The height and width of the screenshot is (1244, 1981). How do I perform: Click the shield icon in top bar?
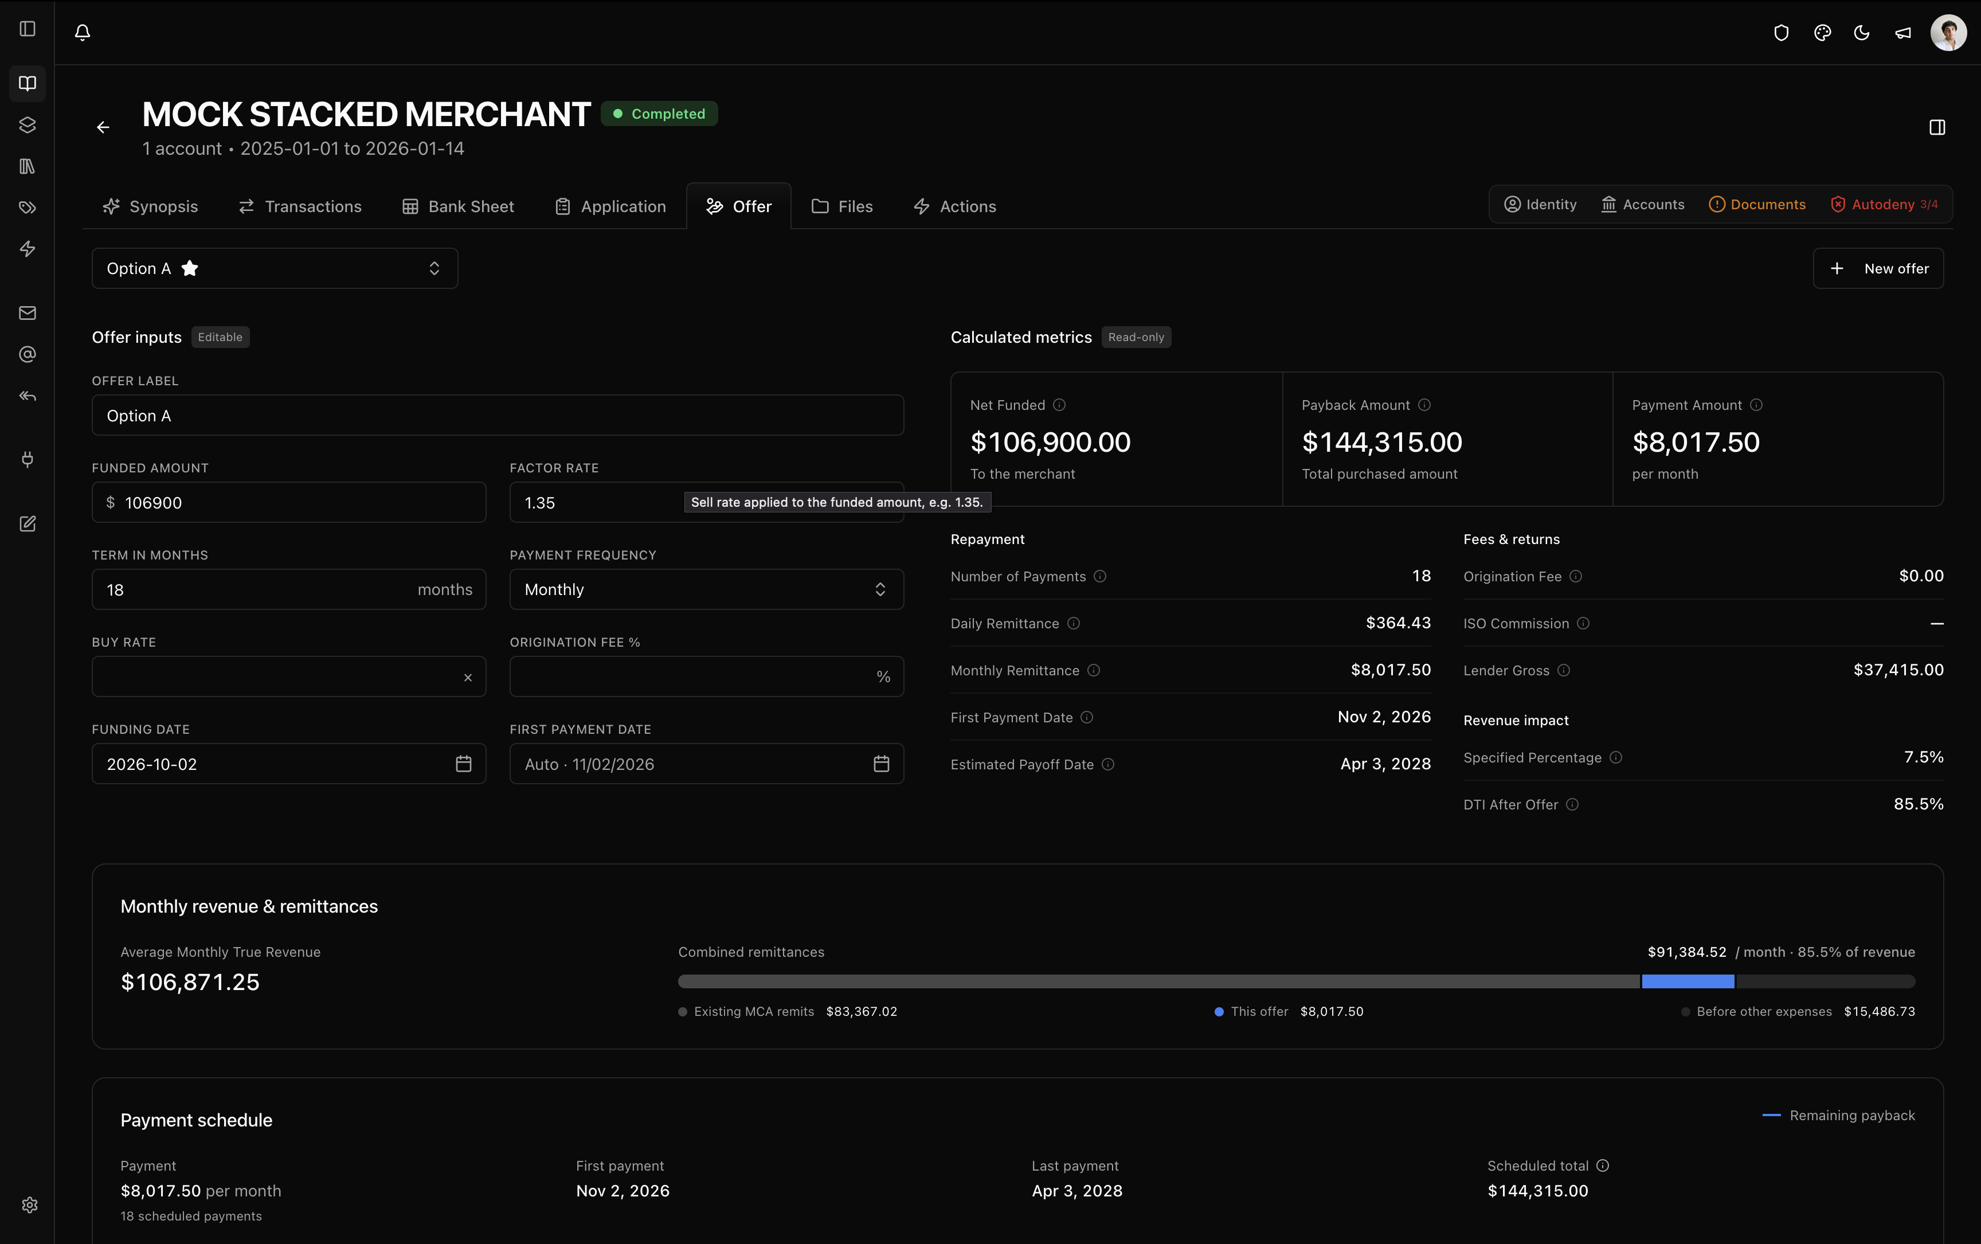click(x=1781, y=33)
